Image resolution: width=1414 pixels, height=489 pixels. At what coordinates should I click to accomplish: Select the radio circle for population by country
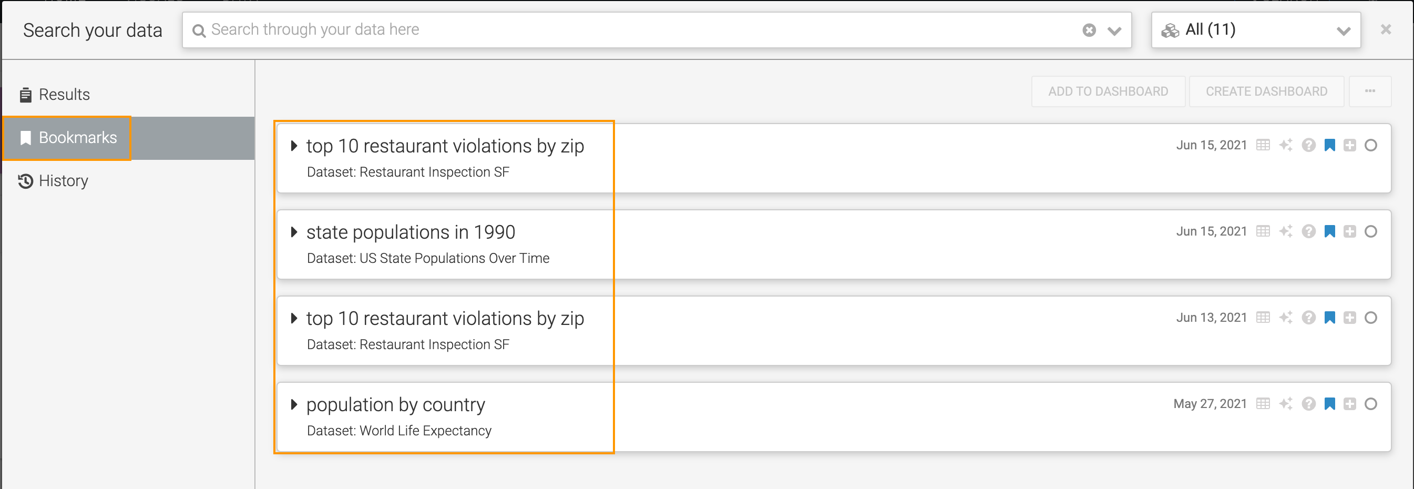(1371, 404)
